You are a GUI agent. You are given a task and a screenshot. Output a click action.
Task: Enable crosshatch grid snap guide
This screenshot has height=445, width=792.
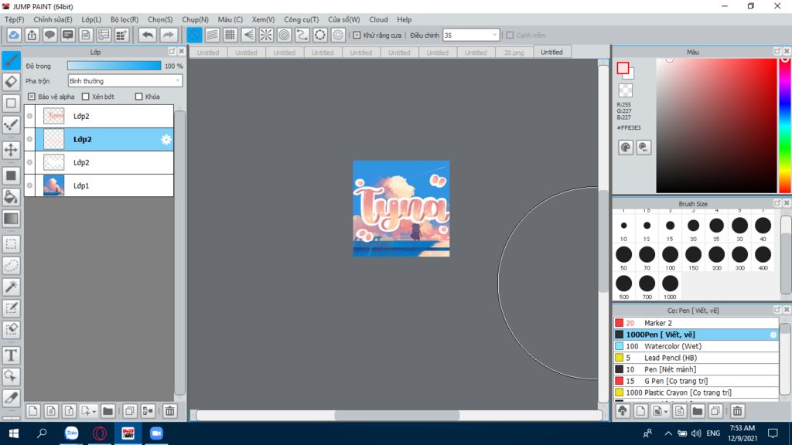(x=230, y=35)
